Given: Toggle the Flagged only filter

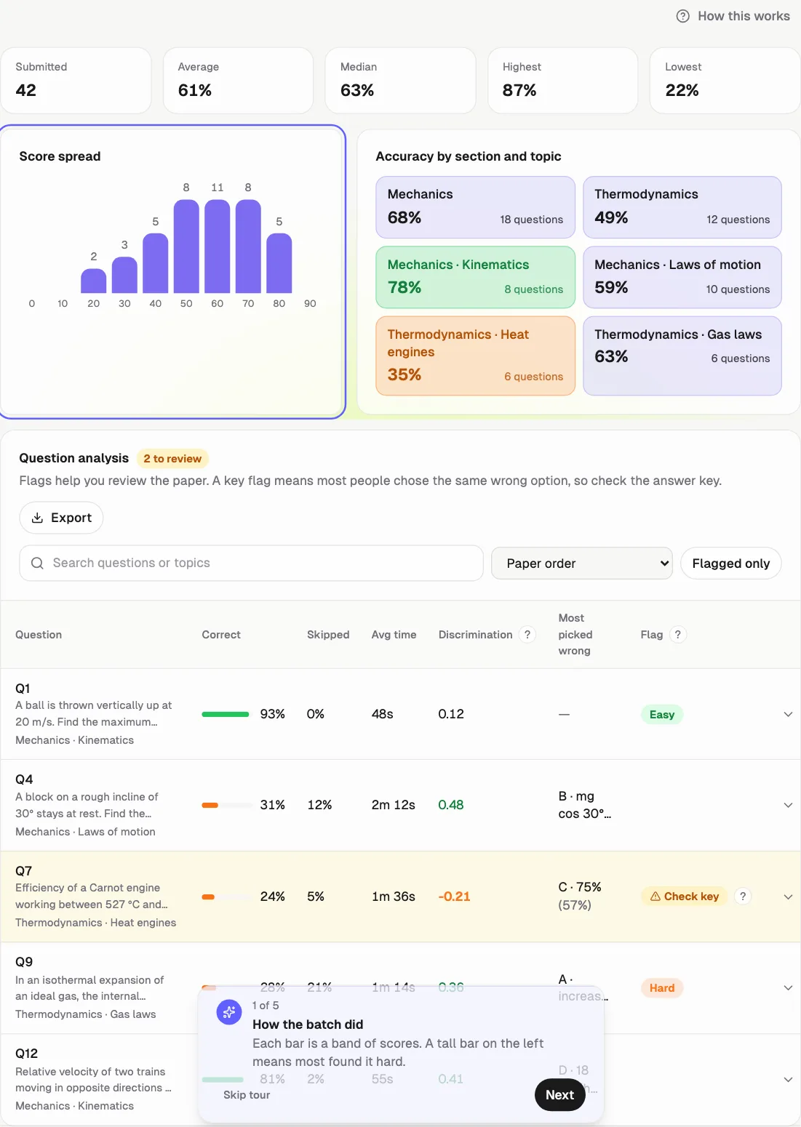Looking at the screenshot, I should coord(731,563).
